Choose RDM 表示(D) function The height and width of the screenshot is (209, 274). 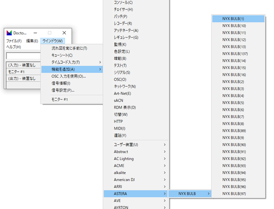pos(136,108)
